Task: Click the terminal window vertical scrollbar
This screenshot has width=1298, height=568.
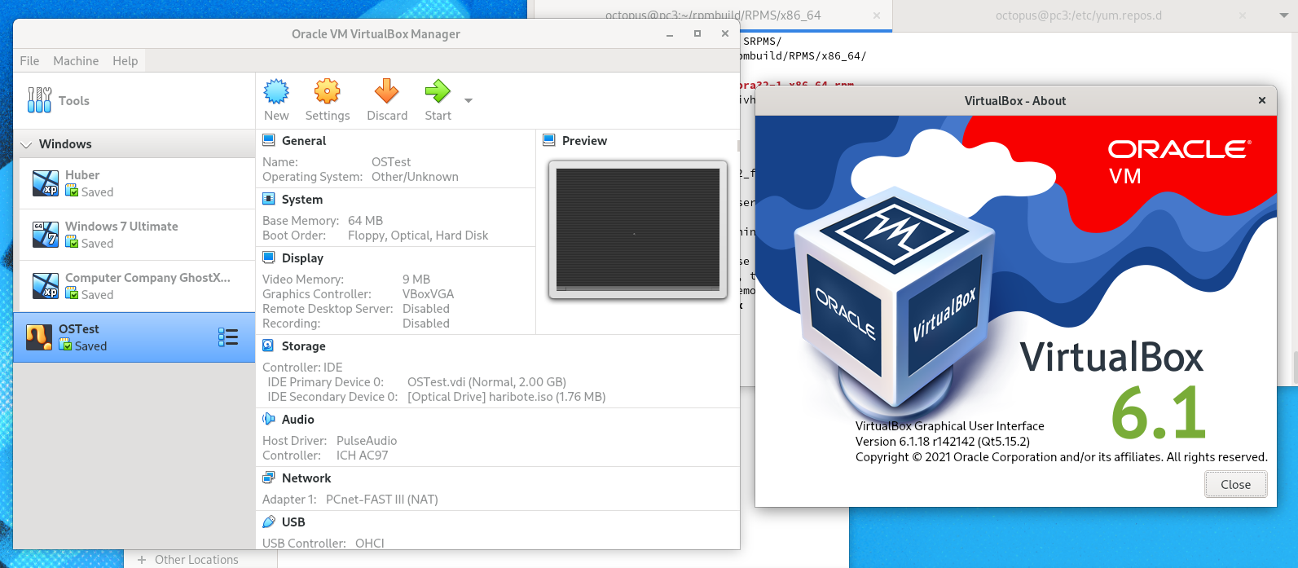Action: [x=1295, y=367]
